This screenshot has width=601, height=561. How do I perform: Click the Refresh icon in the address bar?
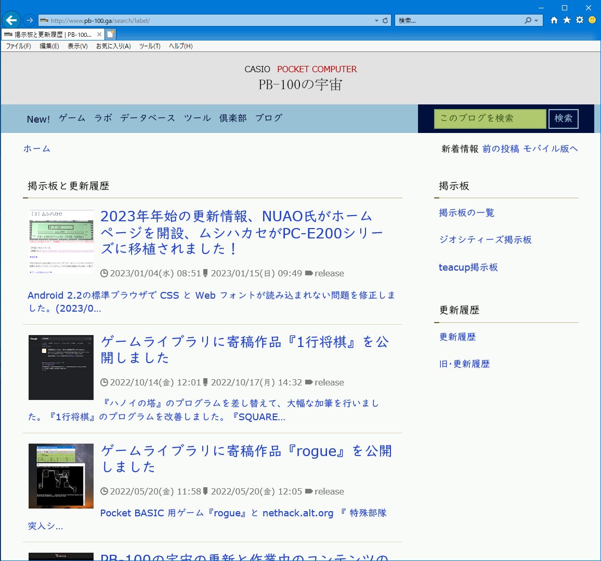[385, 20]
